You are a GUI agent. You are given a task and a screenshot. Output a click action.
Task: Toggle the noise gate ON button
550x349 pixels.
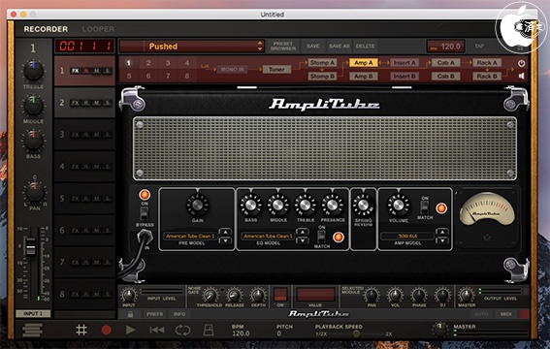(280, 295)
